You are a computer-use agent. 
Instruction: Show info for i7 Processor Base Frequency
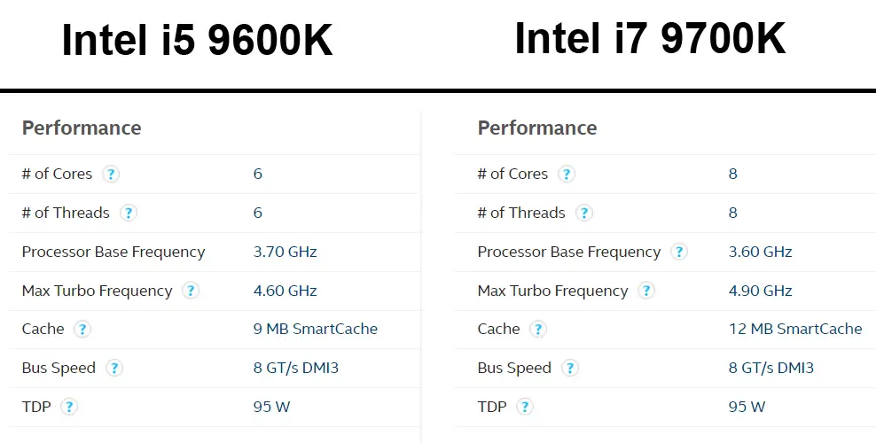click(679, 252)
